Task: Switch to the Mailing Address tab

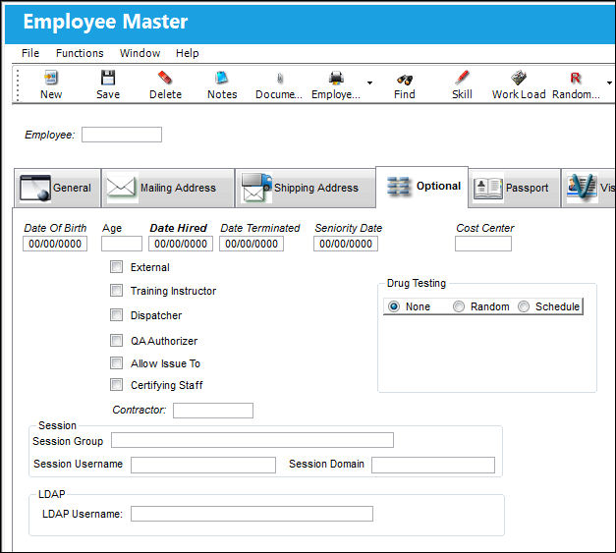Action: pyautogui.click(x=168, y=188)
